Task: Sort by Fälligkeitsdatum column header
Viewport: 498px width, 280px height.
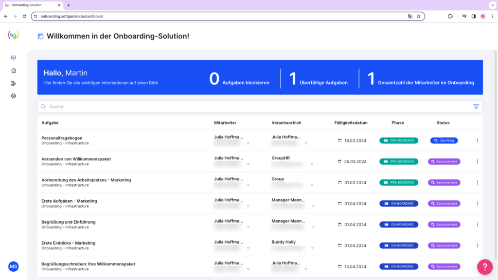Action: [x=351, y=122]
